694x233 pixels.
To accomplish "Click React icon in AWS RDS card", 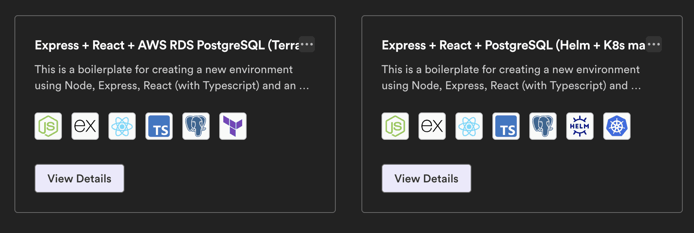I will [x=122, y=126].
